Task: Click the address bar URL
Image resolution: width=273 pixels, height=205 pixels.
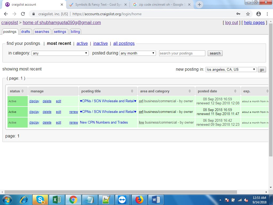Action: (107, 14)
